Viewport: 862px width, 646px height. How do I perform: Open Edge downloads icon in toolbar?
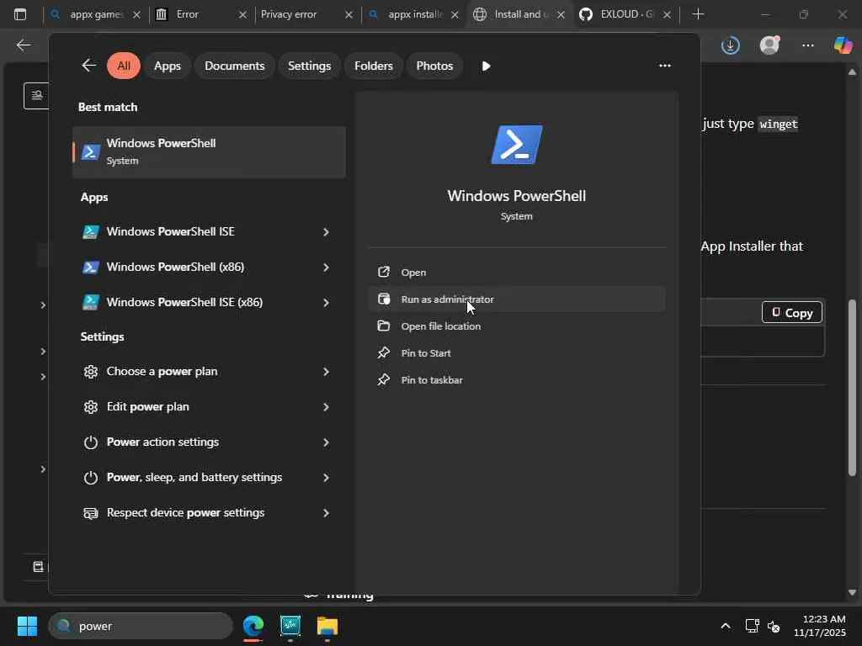[731, 45]
